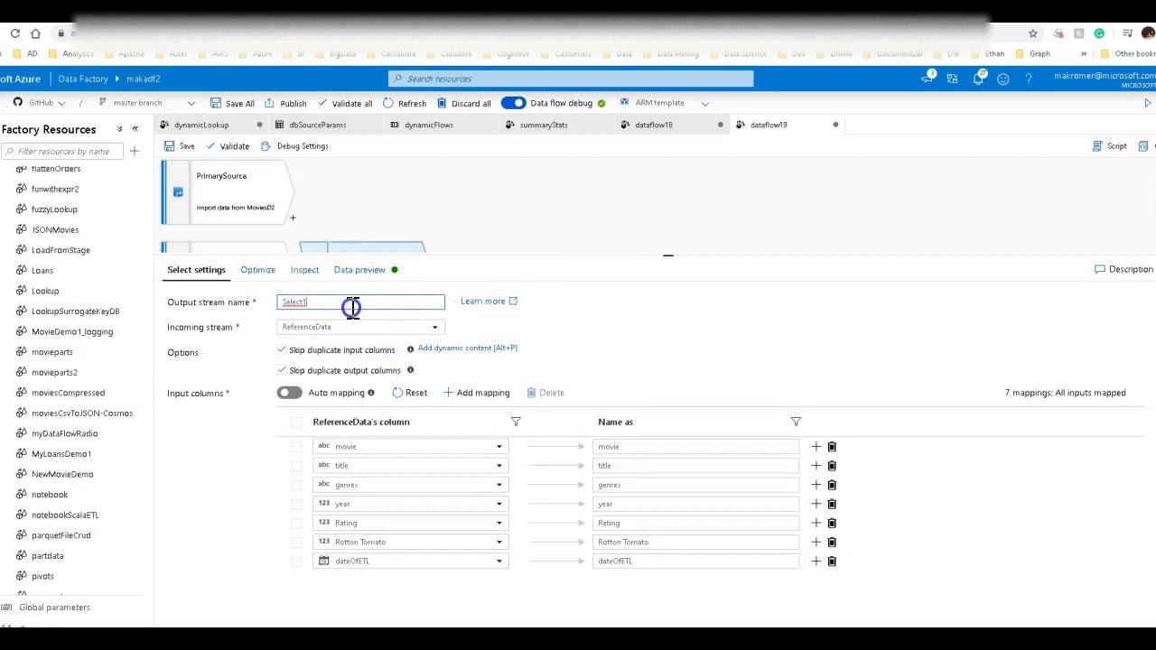Open the Rating source column dropdown
The height and width of the screenshot is (650, 1156).
coord(411,523)
